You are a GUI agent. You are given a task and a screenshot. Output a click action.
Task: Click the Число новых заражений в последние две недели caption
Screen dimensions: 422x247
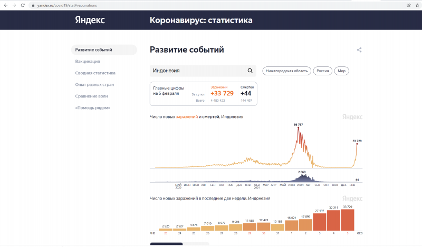click(209, 199)
